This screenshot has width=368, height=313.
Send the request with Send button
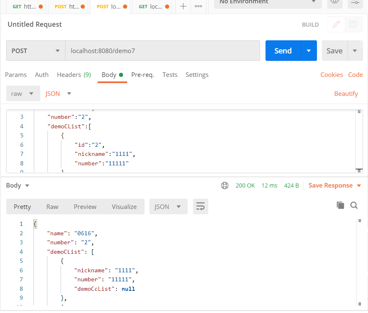[x=283, y=51]
